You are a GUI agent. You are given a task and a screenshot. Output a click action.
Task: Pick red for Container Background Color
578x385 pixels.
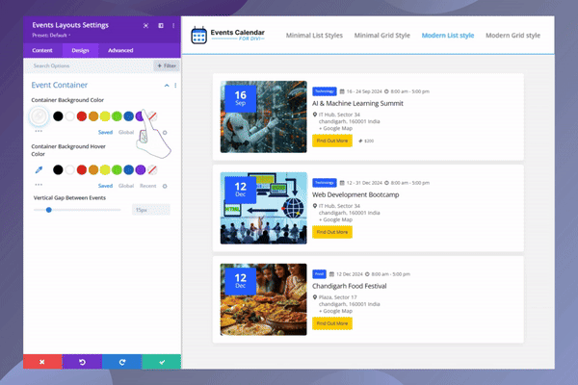point(82,116)
